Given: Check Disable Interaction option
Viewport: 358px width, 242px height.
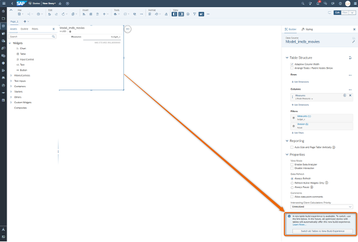Looking at the screenshot, I should [x=292, y=168].
